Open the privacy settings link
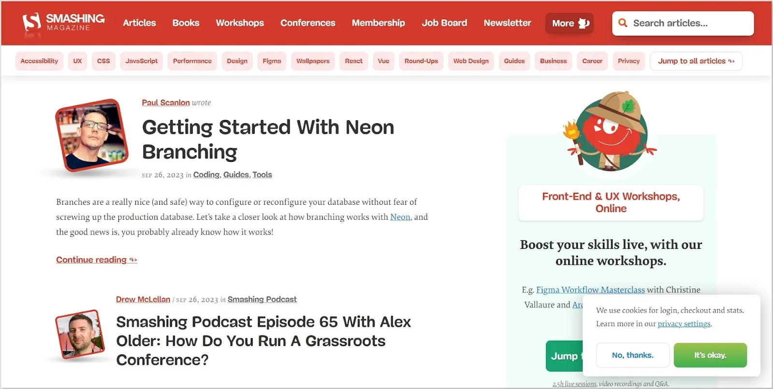773x389 pixels. coord(684,324)
